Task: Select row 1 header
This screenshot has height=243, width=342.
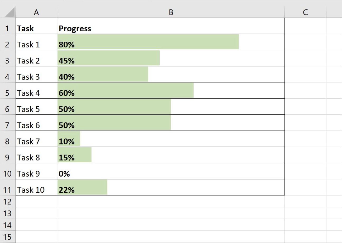Action: pos(7,28)
